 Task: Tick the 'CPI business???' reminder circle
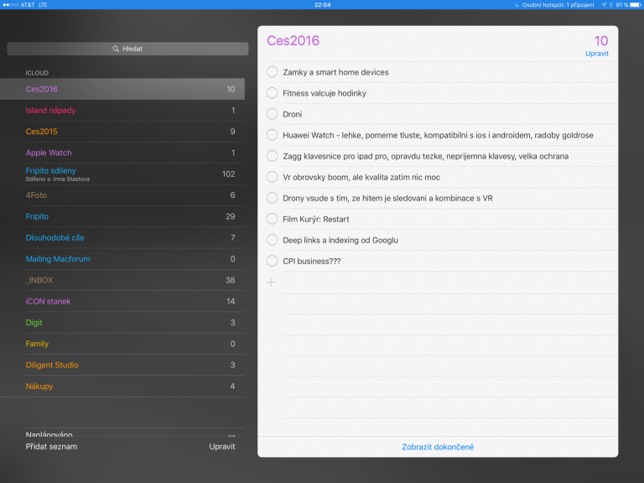coord(272,261)
